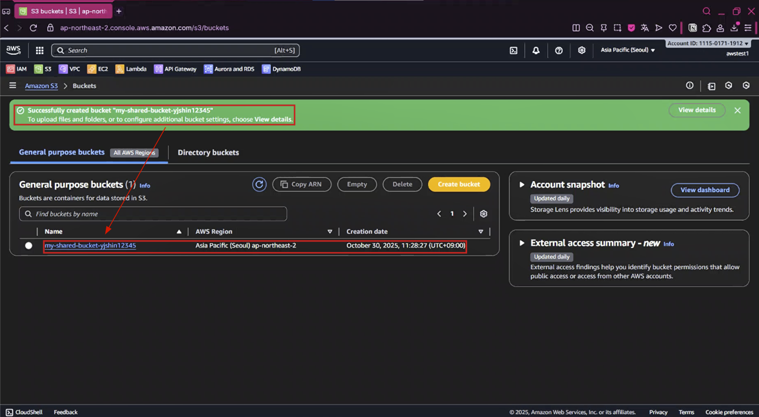759x417 pixels.
Task: Open Lambda shortcut in favorites bar
Action: (x=131, y=69)
